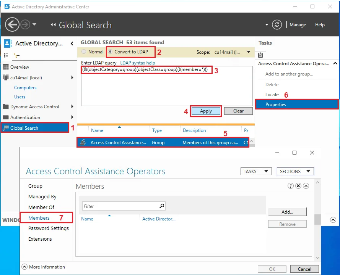340x275 pixels.
Task: Go to the Member Of section
Action: pyautogui.click(x=41, y=207)
